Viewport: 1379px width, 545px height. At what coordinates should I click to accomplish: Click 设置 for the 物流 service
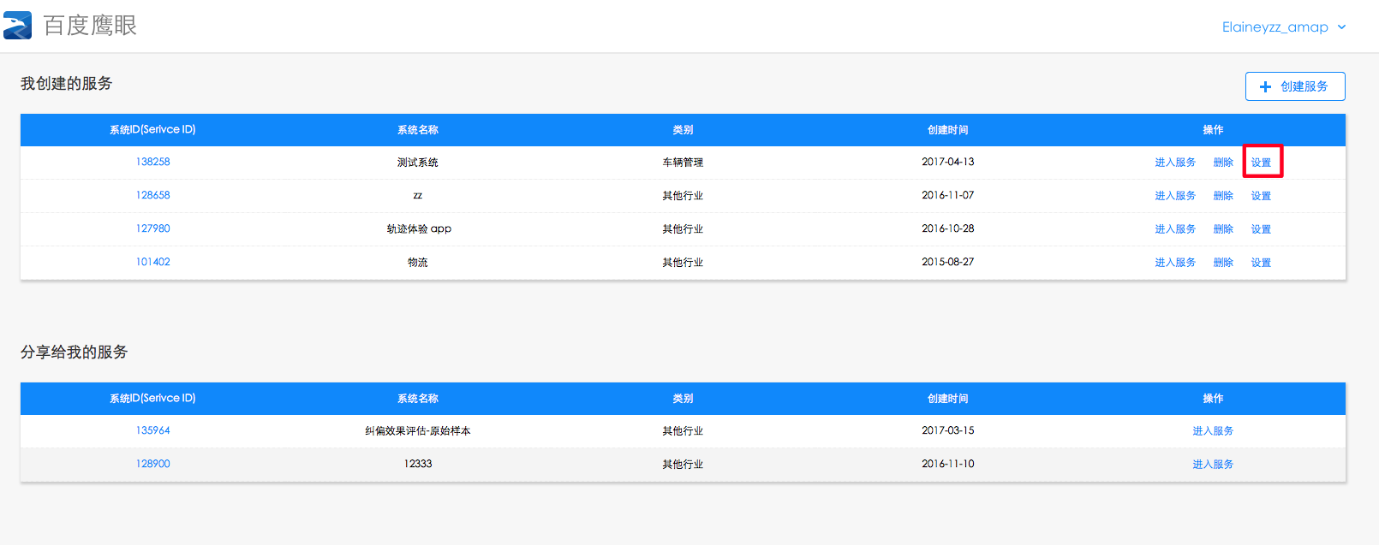(x=1261, y=263)
